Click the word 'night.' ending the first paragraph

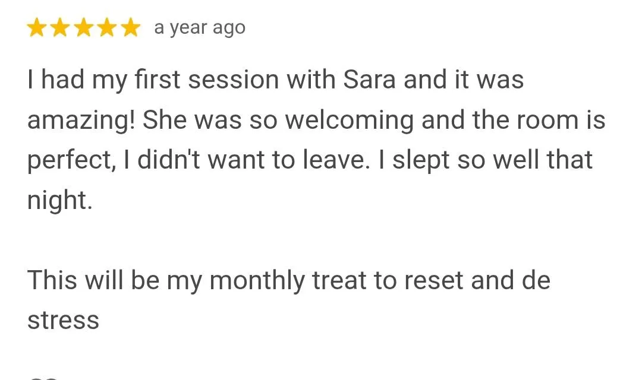60,199
